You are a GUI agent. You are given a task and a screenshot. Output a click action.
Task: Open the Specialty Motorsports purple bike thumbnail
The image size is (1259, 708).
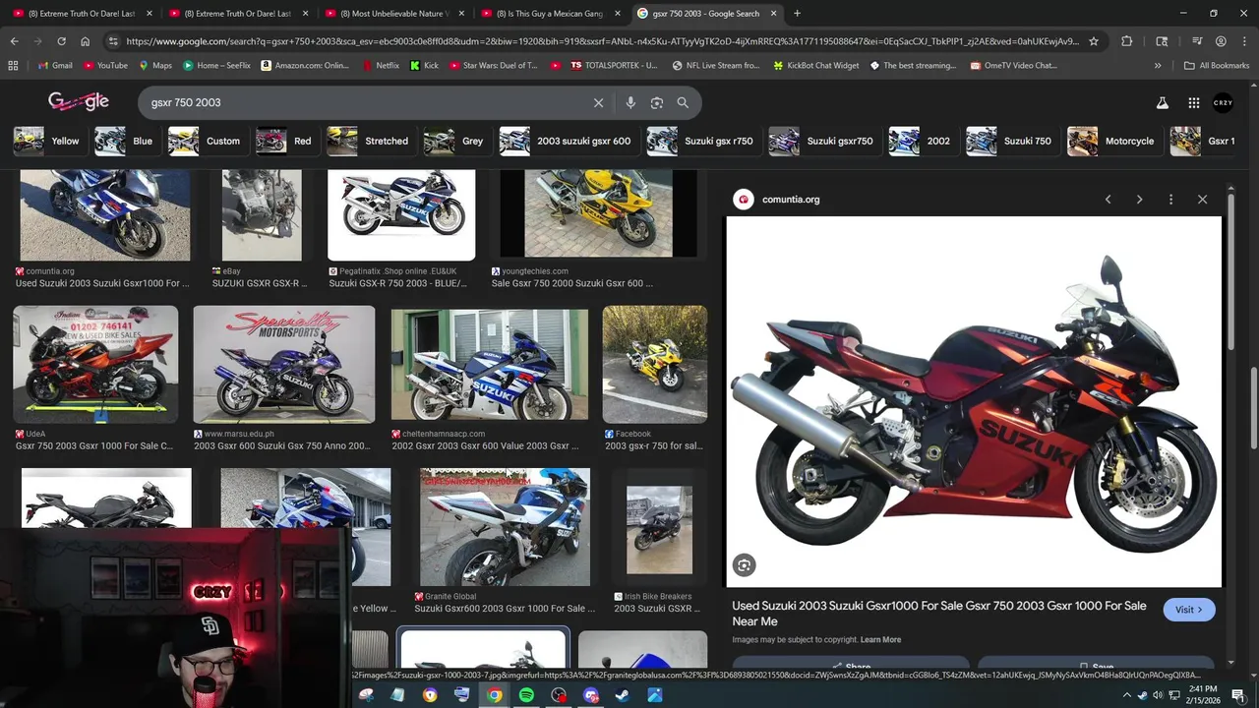click(x=284, y=364)
